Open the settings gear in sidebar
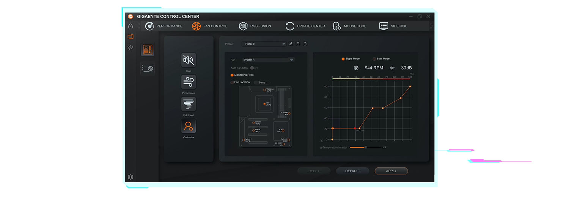Viewport: 569px width, 197px height. click(130, 177)
